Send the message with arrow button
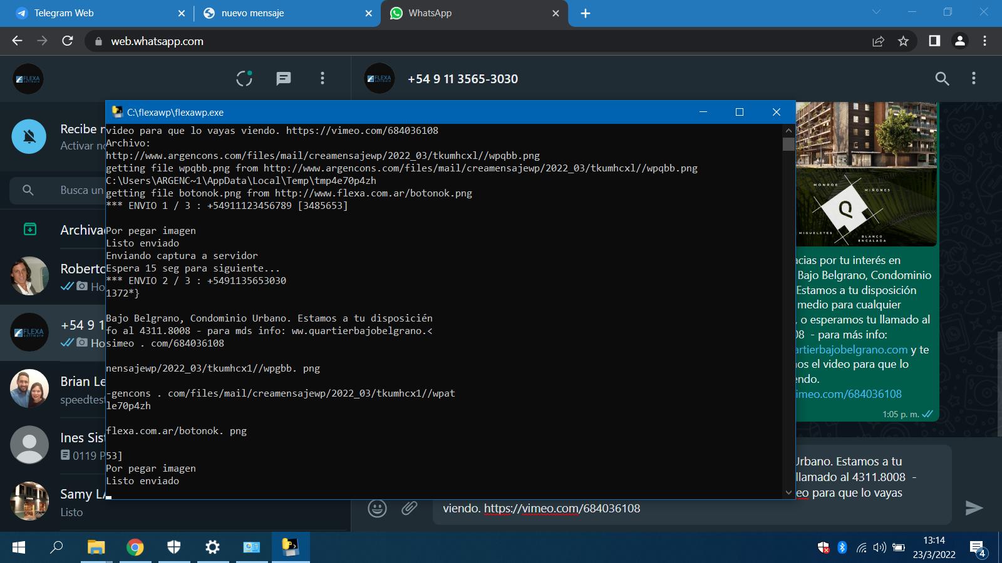The width and height of the screenshot is (1002, 563). click(x=974, y=508)
